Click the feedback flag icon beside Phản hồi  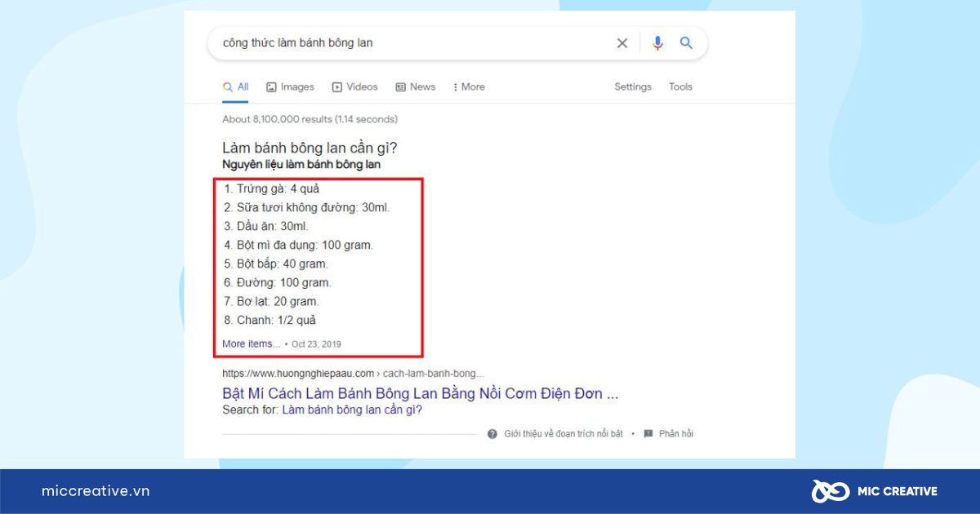click(x=648, y=434)
